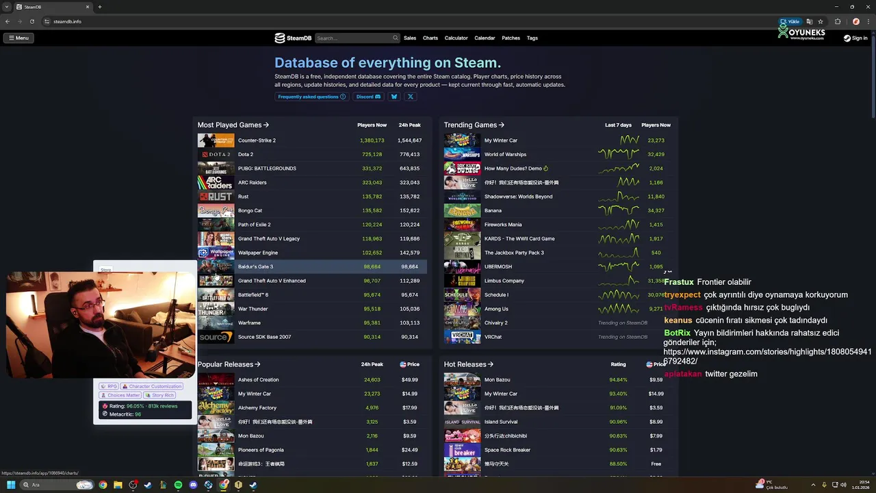876x493 pixels.
Task: Open the Chrome profile avatar
Action: [x=856, y=21]
